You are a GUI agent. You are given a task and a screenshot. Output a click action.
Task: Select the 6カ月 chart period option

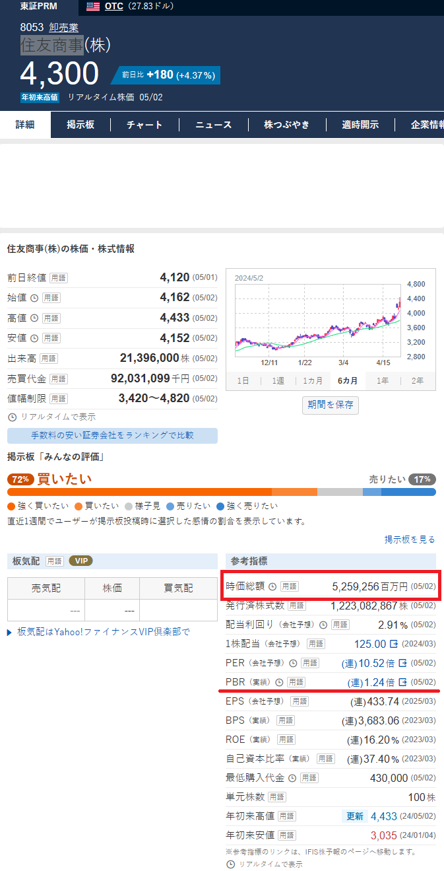coord(348,381)
